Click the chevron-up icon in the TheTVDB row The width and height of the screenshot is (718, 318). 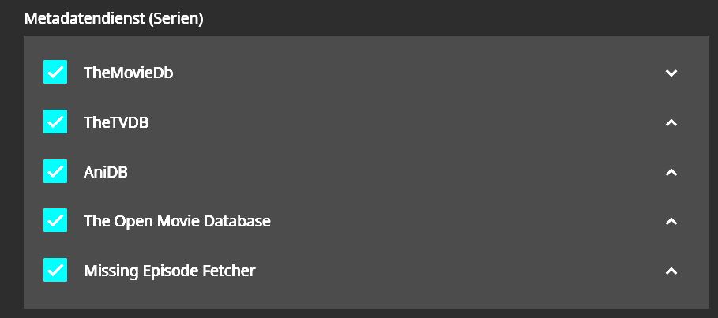click(x=671, y=122)
